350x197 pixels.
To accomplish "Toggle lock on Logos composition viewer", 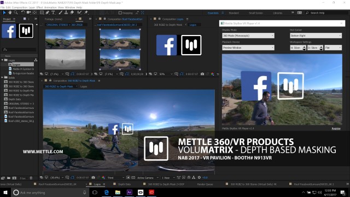I will [159, 19].
